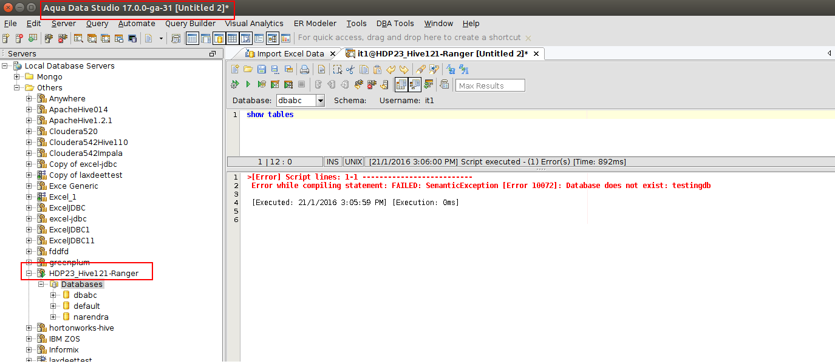Viewport: 835px width, 364px height.
Task: Collapse the HDP23_Hive121-Ranger server node
Action: pos(29,273)
